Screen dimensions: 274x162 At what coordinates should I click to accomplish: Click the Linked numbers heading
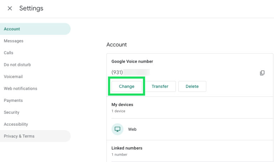click(x=127, y=148)
